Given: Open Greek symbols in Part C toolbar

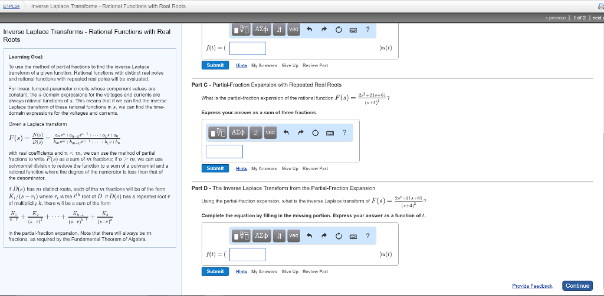Looking at the screenshot, I should coord(238,133).
